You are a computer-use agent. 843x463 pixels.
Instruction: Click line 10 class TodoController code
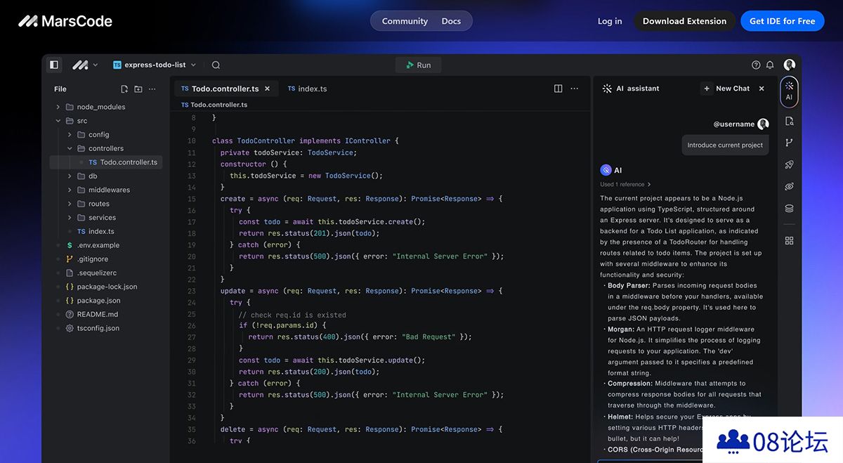305,141
